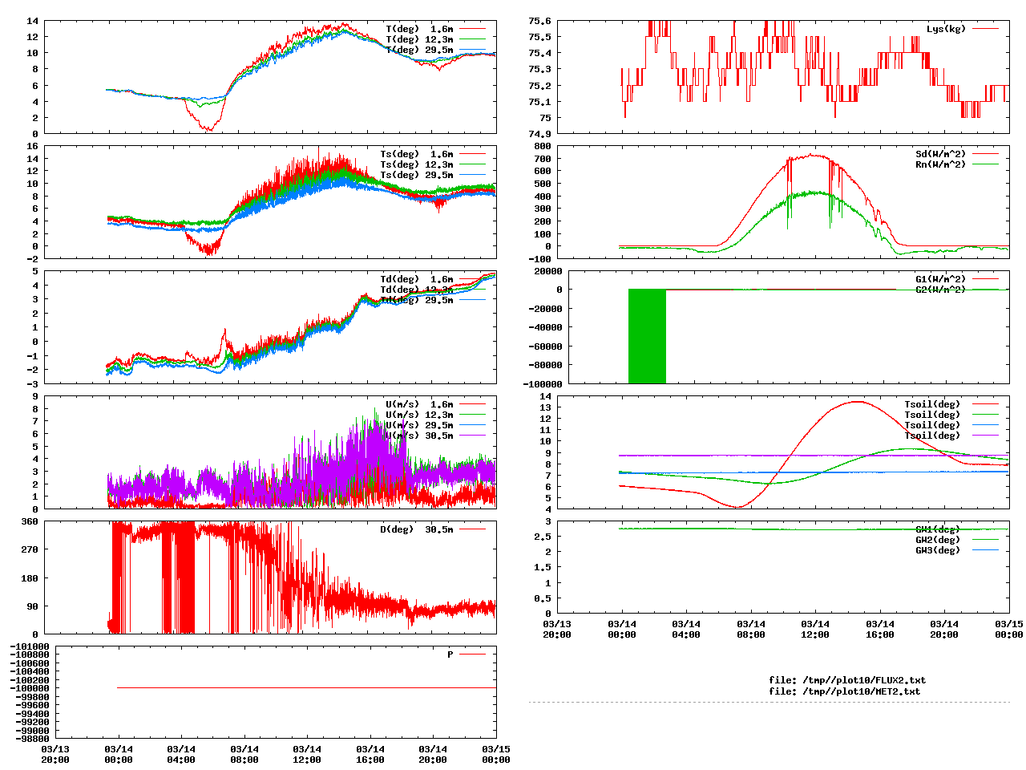Click the 'D(deg) 30.5m' legend label
The height and width of the screenshot is (770, 1026).
point(417,529)
